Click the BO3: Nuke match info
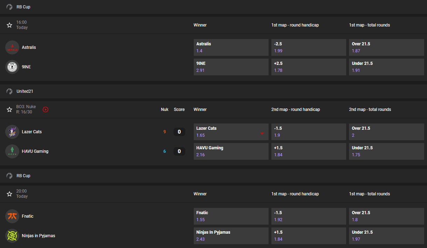 point(26,110)
